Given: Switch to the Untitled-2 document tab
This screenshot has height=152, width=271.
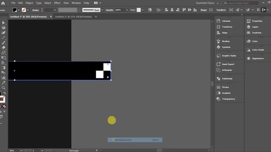Looking at the screenshot, I should click(x=73, y=17).
